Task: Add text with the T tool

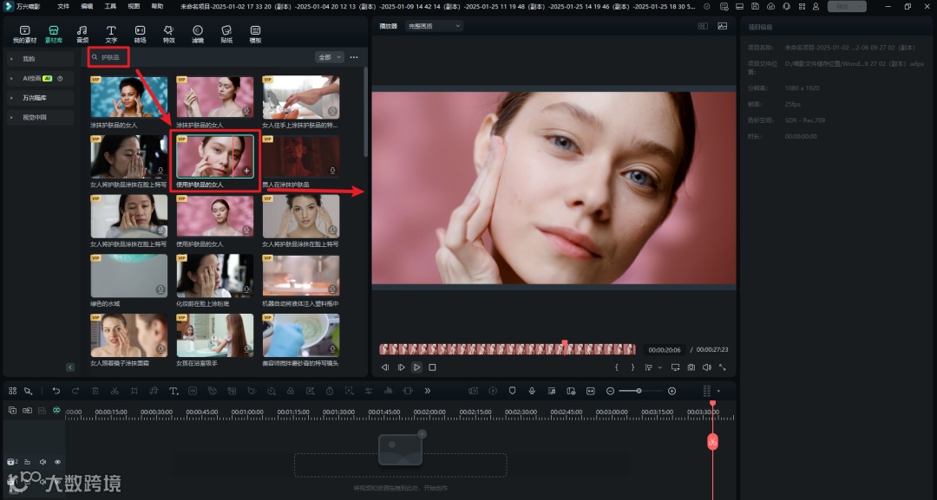Action: pos(174,391)
